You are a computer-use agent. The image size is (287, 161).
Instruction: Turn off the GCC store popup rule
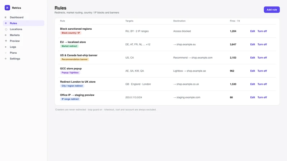pyautogui.click(x=262, y=71)
